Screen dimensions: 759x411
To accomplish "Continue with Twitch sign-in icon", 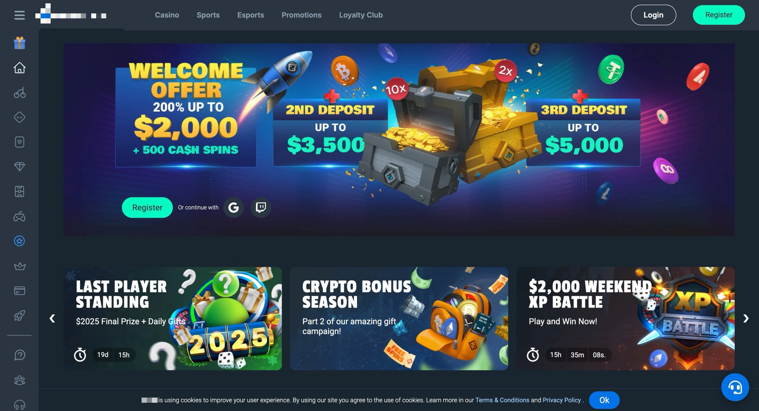I will coord(261,207).
